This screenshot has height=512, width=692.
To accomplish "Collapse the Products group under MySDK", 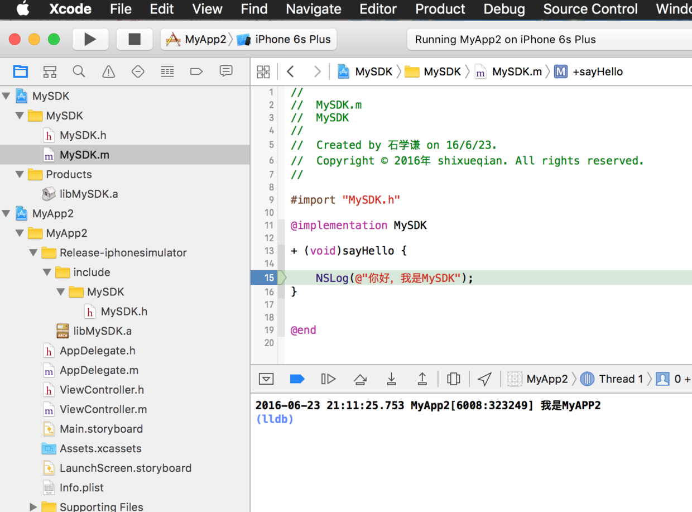I will tap(20, 174).
